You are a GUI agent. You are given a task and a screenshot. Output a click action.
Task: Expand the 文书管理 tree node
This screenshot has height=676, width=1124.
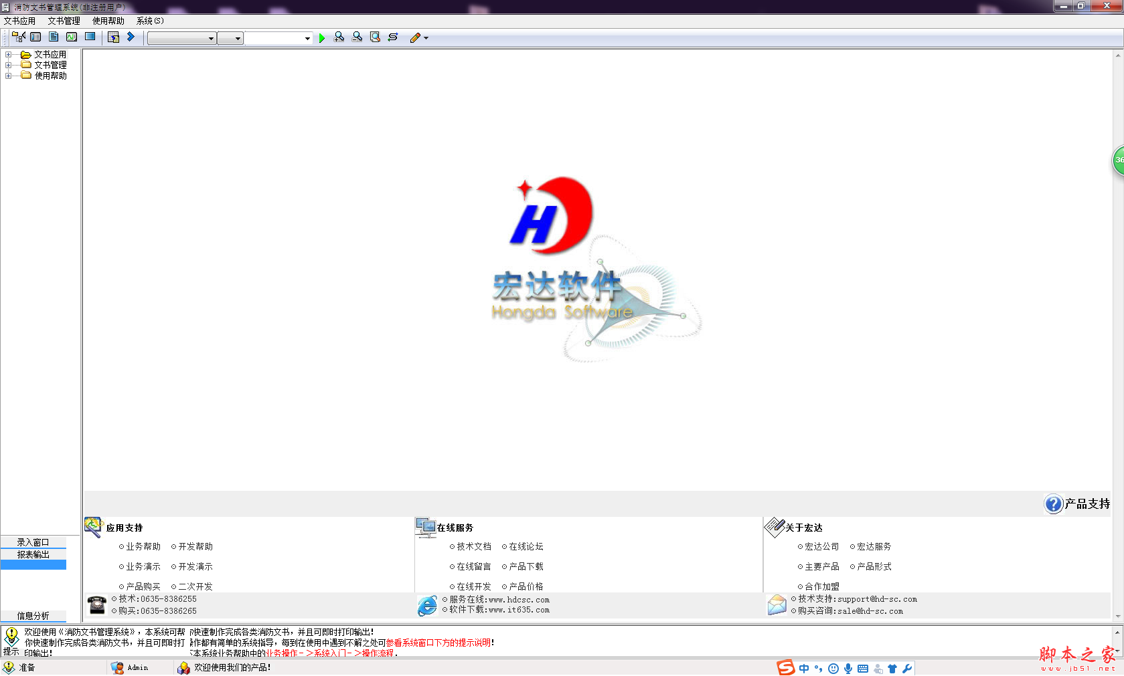click(7, 64)
